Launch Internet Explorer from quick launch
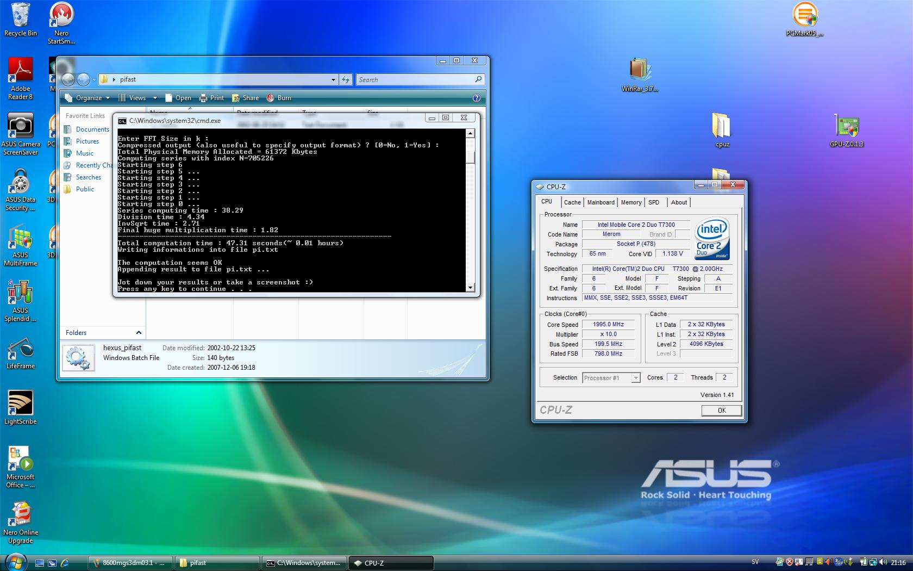 [65, 563]
